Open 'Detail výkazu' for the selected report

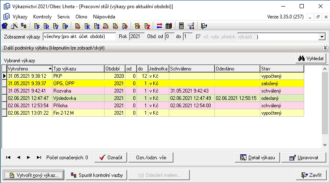tap(257, 157)
